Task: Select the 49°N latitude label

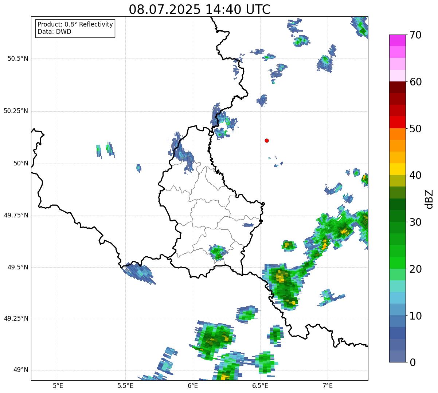Action: (x=21, y=370)
